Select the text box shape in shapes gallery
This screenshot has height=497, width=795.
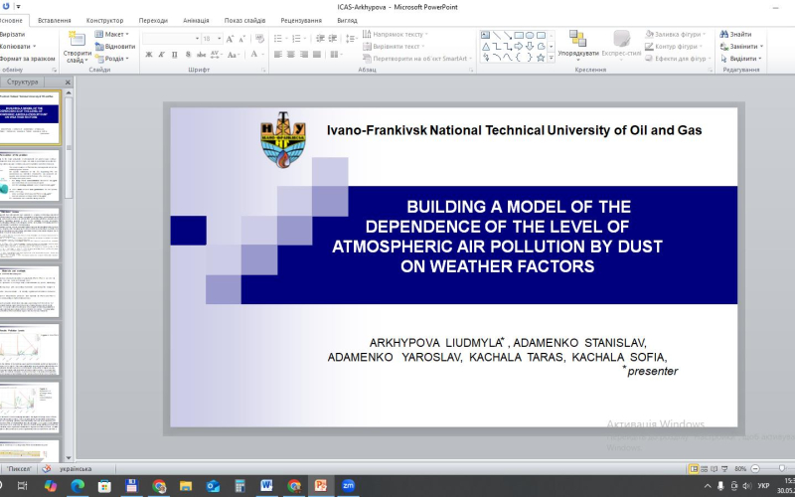tap(485, 35)
